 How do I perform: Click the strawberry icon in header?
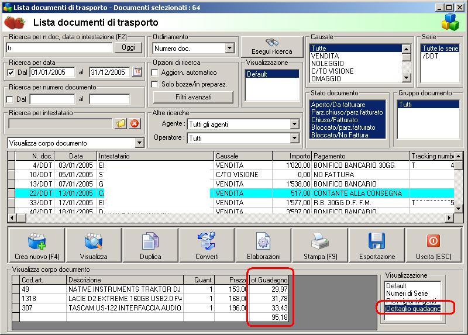click(x=15, y=23)
